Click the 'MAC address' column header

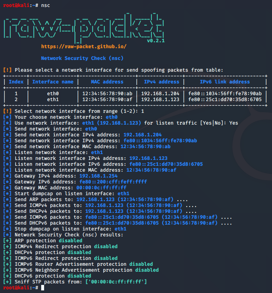(x=107, y=82)
